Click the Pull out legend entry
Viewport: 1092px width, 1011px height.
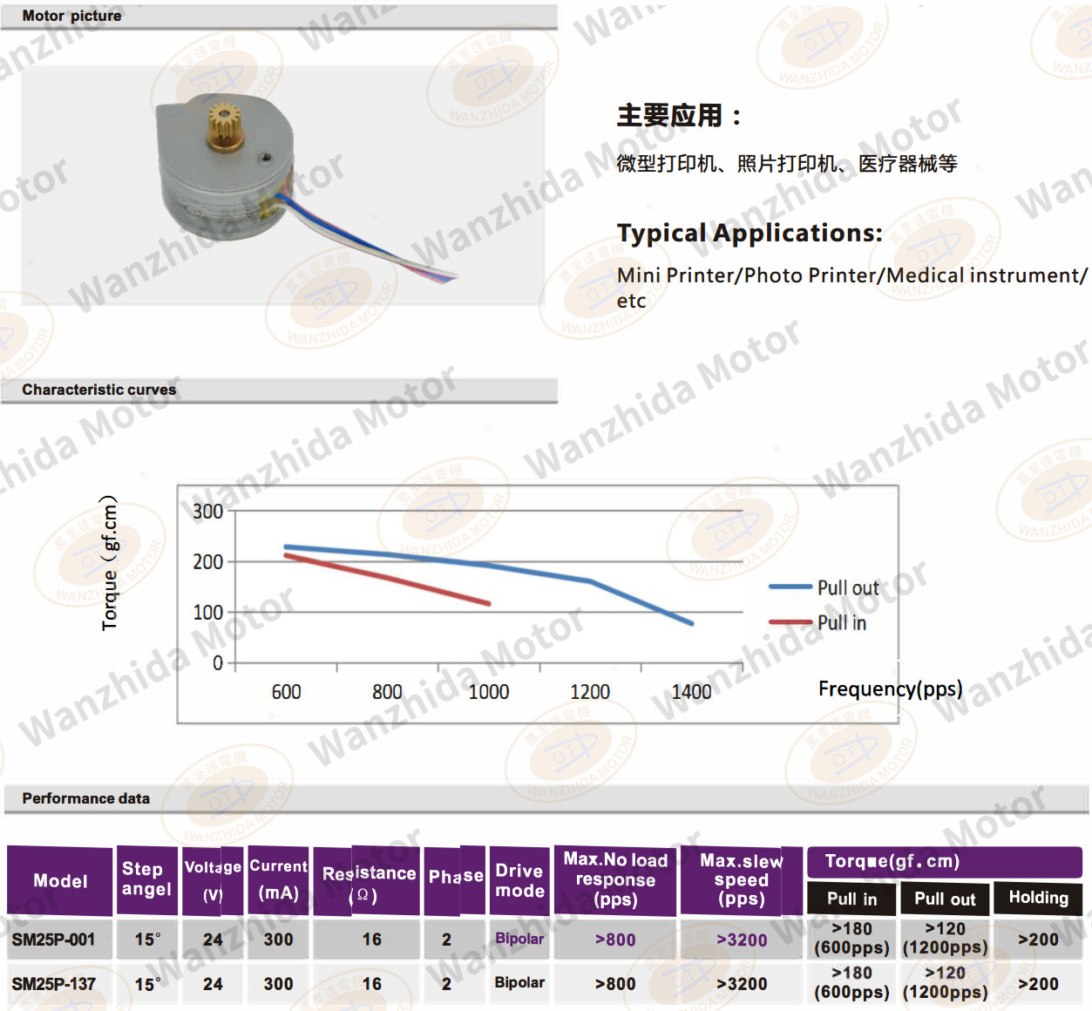coord(824,588)
